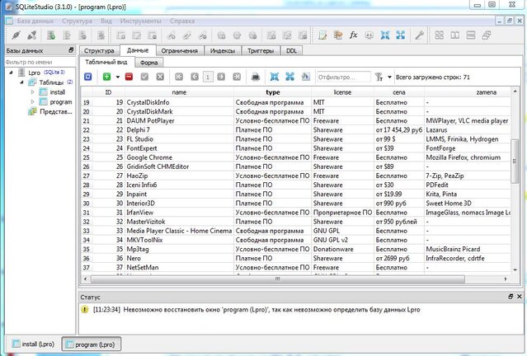
Task: Click the wrench settings icon
Action: 419,35
